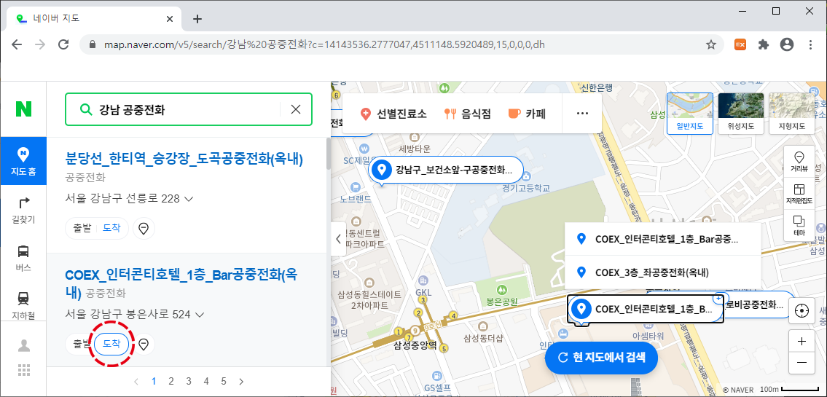
Task: Set 출발 for the 한티역 result
Action: 82,228
